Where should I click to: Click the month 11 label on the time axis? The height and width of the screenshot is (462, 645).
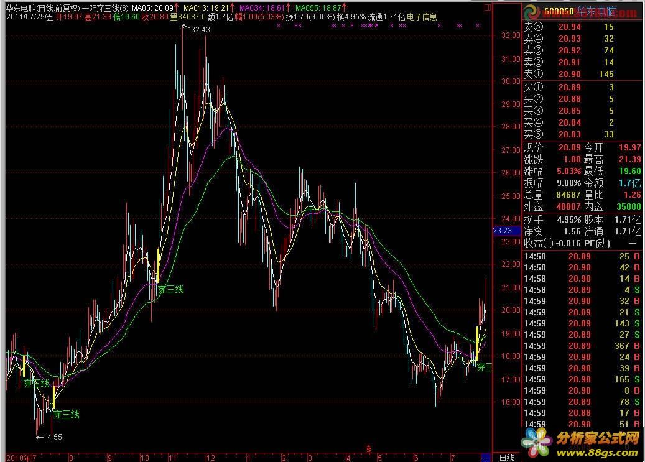click(x=172, y=458)
